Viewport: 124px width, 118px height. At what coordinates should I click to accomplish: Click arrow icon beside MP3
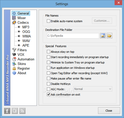[x=19, y=27]
